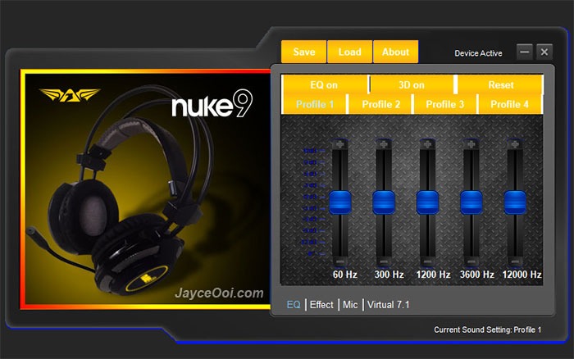Open the About dialog
The height and width of the screenshot is (359, 574).
coord(395,52)
